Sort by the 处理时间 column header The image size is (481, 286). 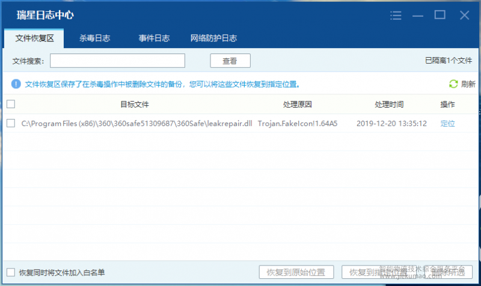pyautogui.click(x=389, y=105)
